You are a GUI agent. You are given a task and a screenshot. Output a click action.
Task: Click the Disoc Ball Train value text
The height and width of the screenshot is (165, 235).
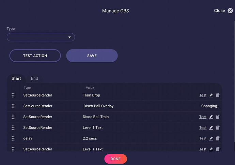point(96,117)
